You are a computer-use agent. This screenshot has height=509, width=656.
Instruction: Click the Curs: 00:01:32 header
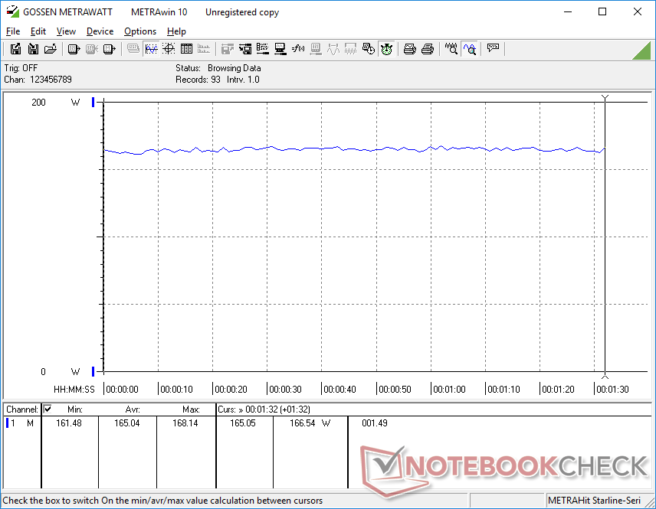click(264, 409)
